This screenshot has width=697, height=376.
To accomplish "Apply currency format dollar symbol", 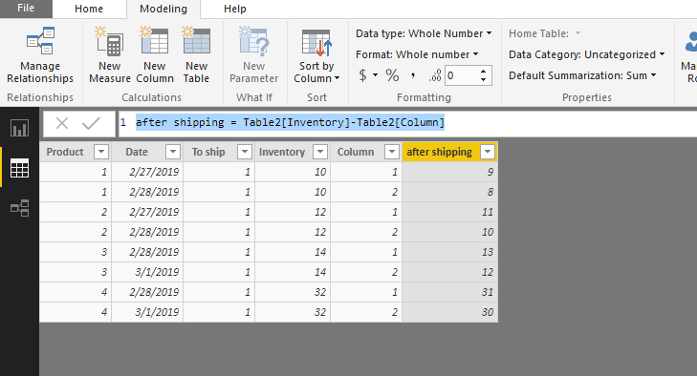I will click(362, 75).
